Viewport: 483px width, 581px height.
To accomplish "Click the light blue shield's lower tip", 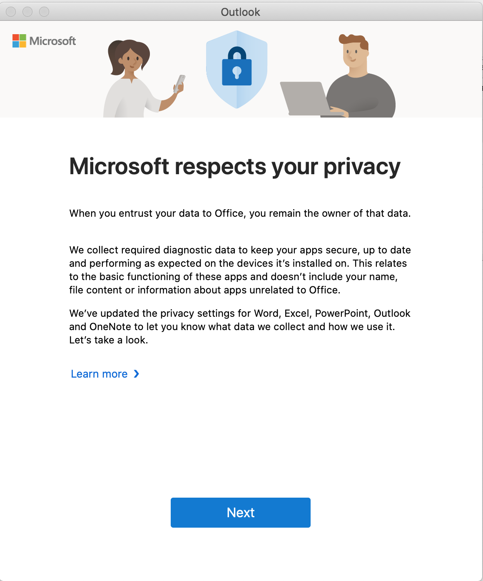I will [237, 104].
